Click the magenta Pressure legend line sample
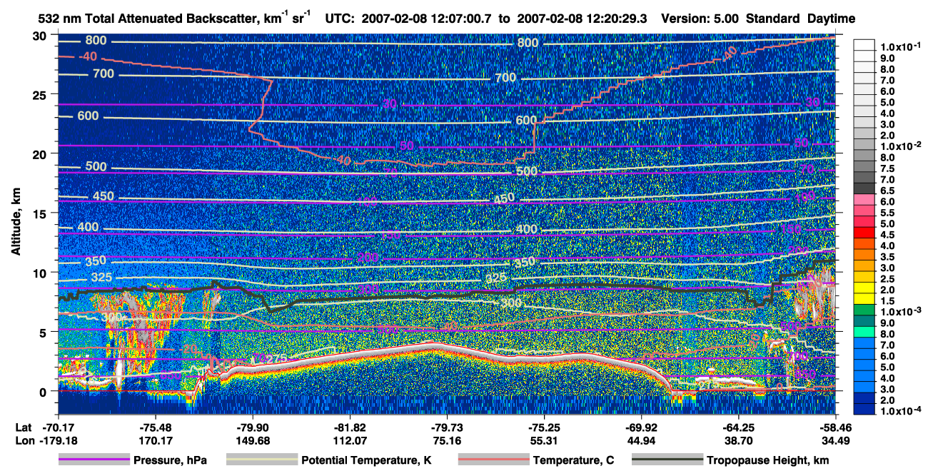928x476 pixels. (x=94, y=460)
